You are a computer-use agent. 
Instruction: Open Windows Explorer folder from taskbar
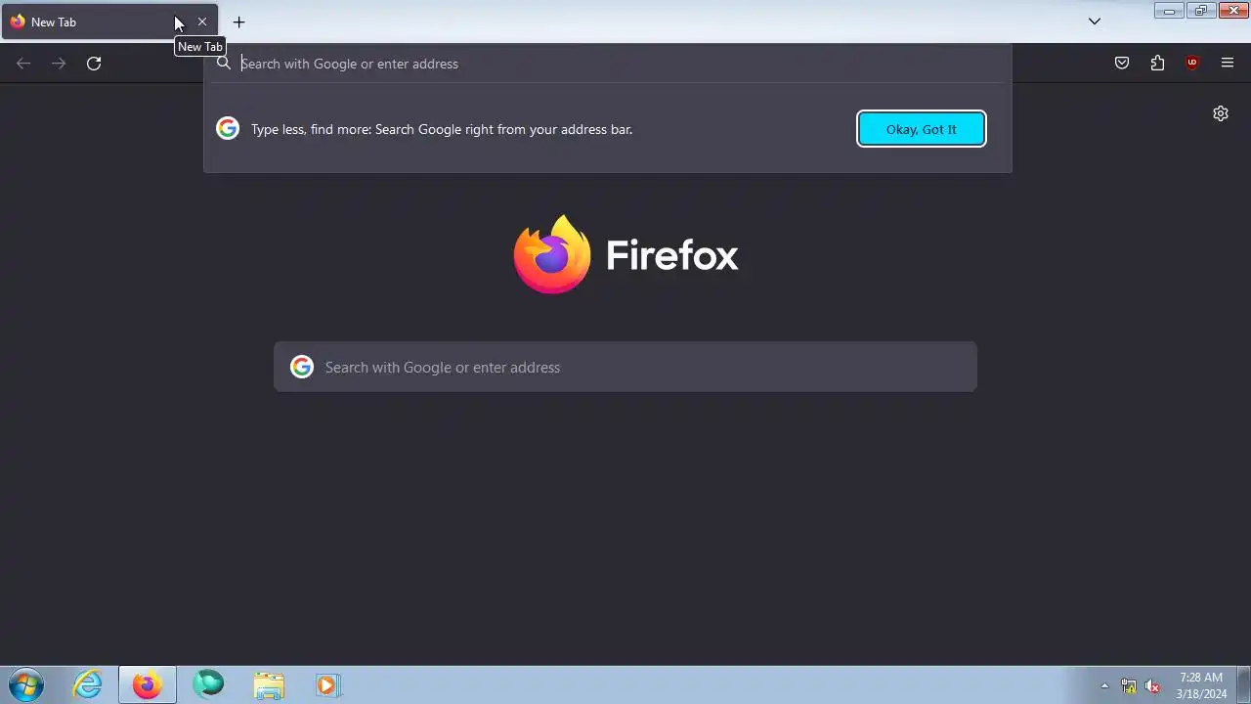tap(269, 684)
